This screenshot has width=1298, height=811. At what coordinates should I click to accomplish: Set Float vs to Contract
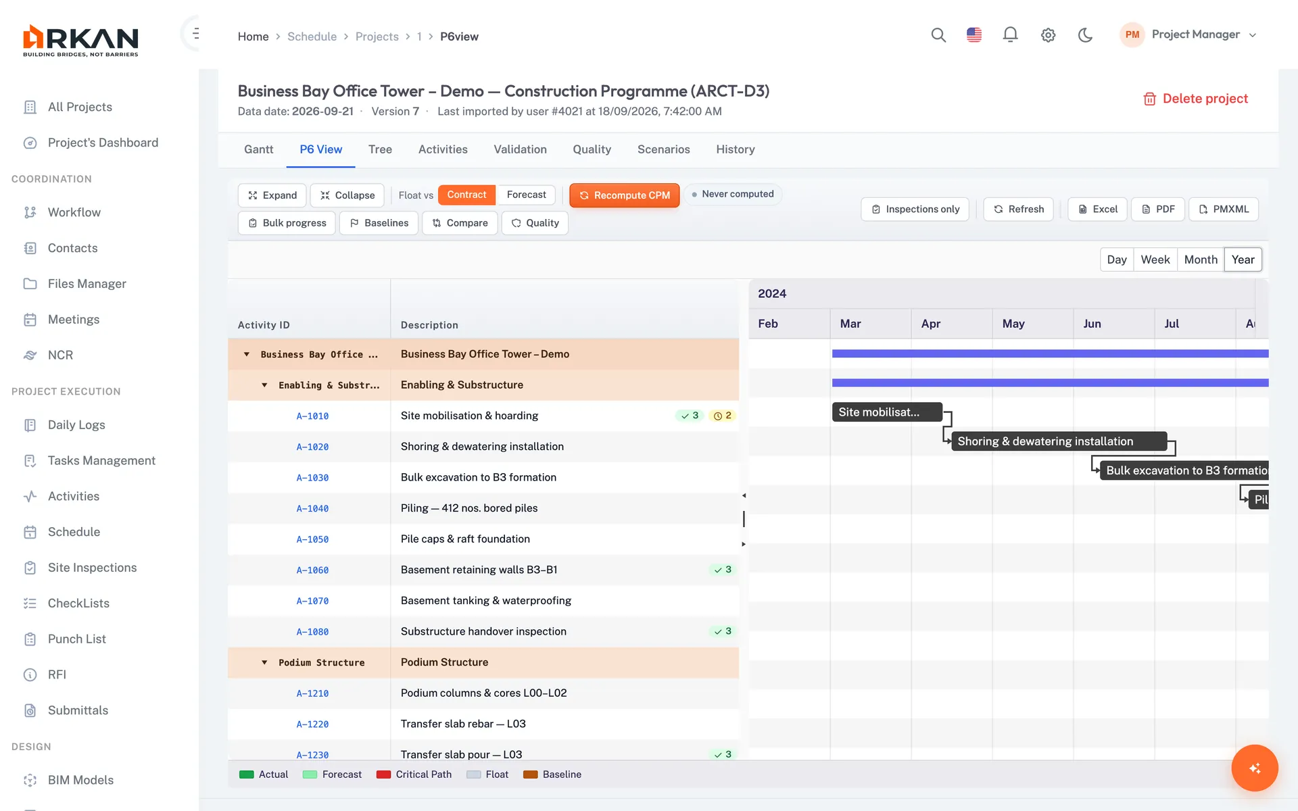click(466, 195)
